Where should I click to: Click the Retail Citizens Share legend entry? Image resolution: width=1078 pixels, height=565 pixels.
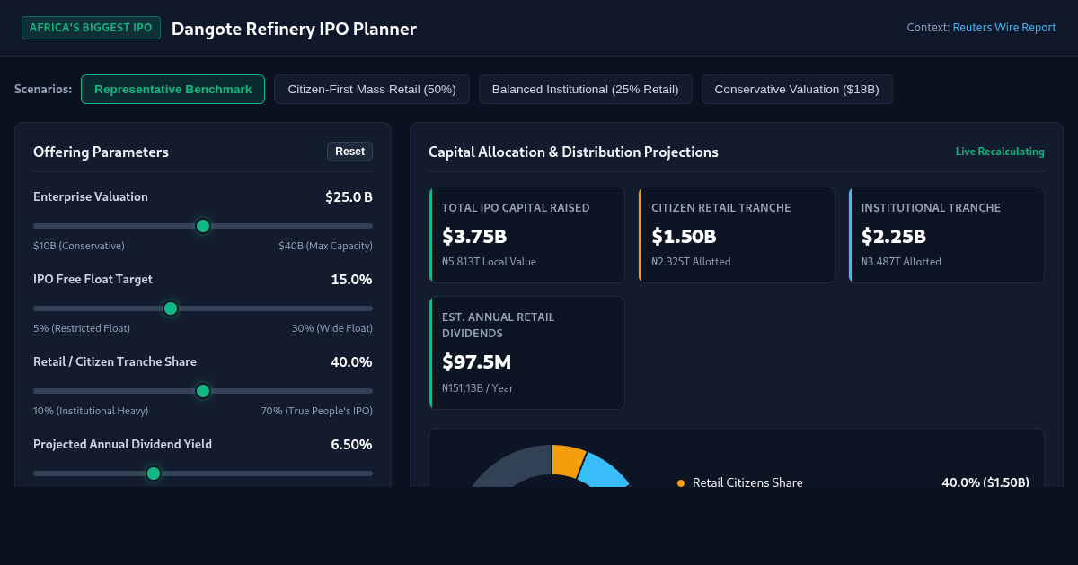point(747,482)
